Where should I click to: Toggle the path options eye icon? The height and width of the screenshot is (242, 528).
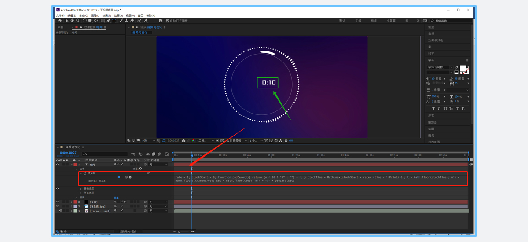[x=57, y=188]
